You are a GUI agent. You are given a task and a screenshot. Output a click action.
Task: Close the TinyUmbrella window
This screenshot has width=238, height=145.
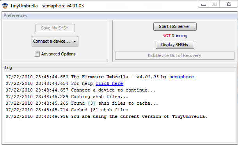(x=229, y=4)
